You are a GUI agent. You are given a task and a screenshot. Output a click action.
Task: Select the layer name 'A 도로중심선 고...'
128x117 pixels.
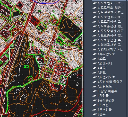click(110, 22)
